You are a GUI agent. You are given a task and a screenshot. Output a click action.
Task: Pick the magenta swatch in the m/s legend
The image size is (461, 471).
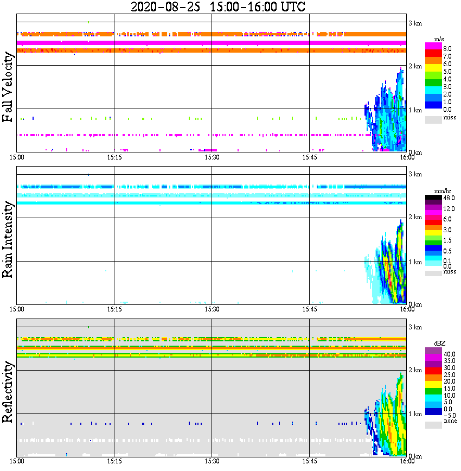[433, 46]
